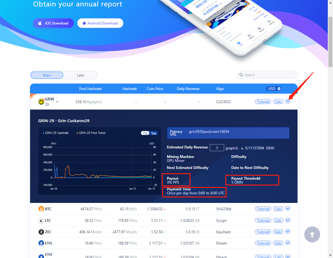Click the Scrypt algorithm text
333x258 pixels.
tap(221, 221)
